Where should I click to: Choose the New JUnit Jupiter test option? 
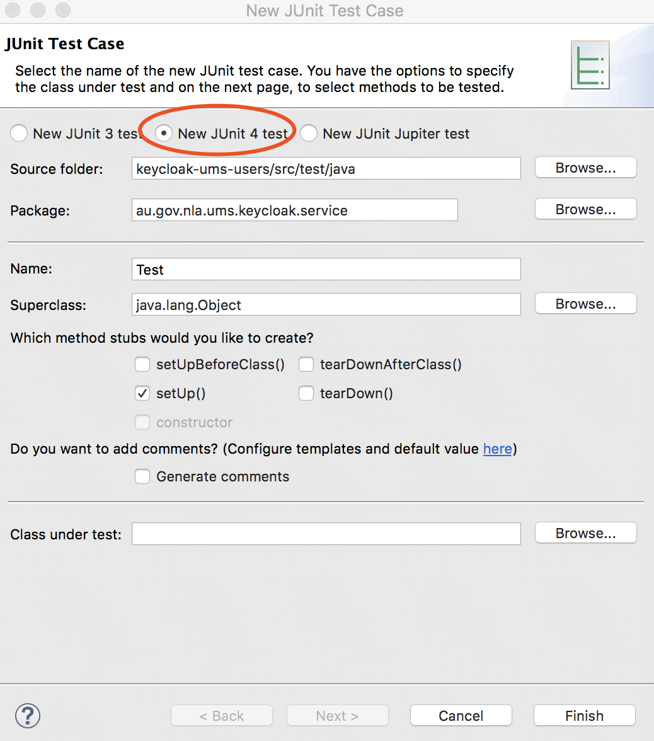coord(308,133)
